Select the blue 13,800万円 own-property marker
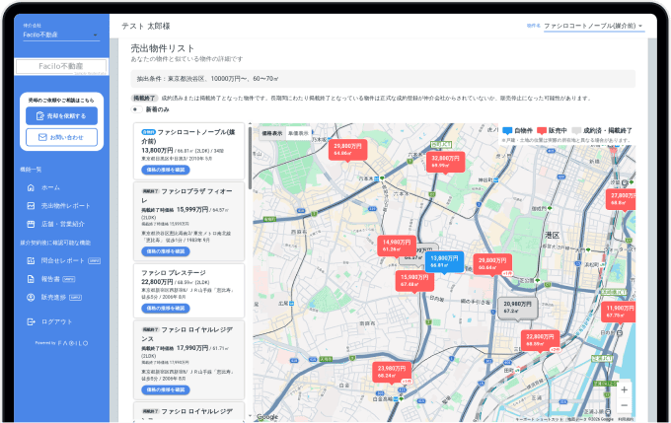The height and width of the screenshot is (423, 671). click(x=444, y=262)
